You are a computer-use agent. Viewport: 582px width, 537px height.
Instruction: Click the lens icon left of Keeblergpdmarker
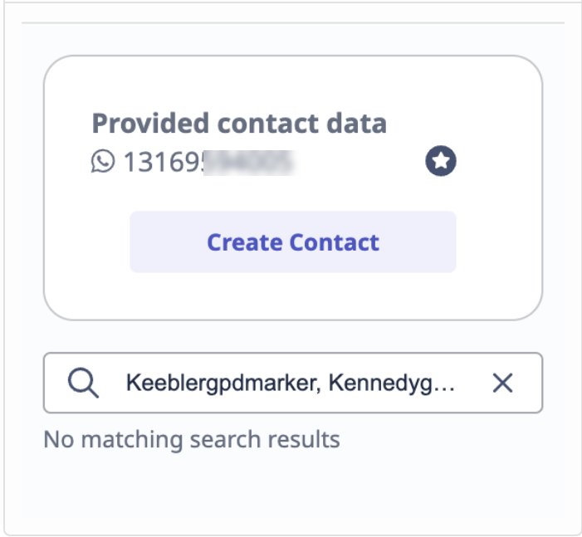tap(83, 383)
